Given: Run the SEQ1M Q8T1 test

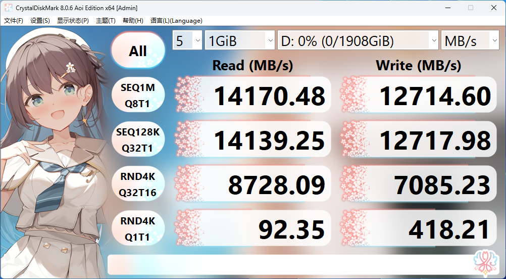Looking at the screenshot, I should click(x=138, y=95).
